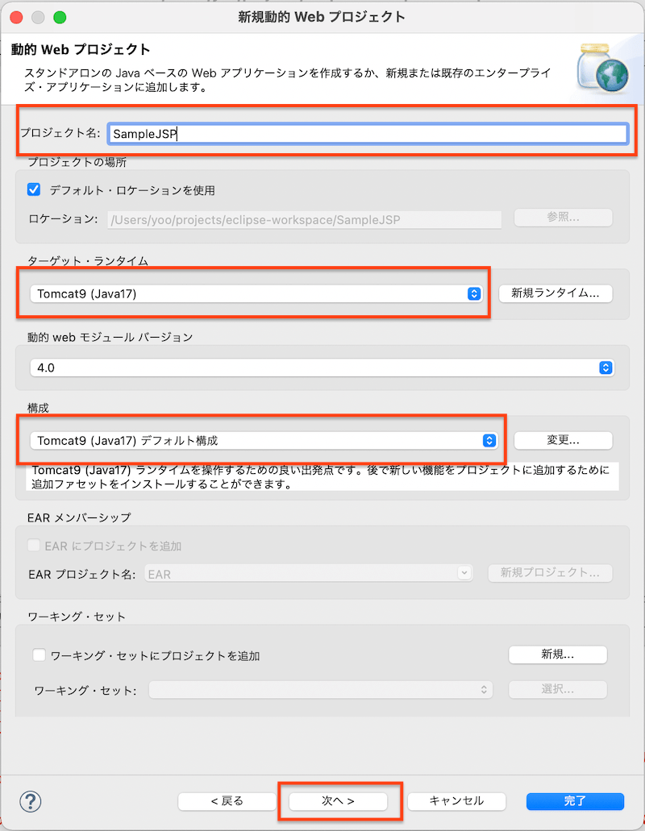The image size is (645, 831).
Task: Click the 完了 button
Action: pyautogui.click(x=575, y=801)
